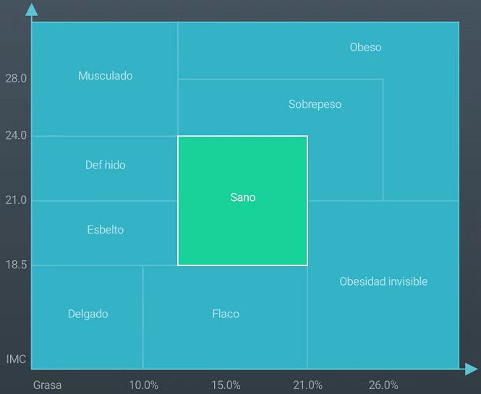Click the Sobrepeso area

(315, 104)
